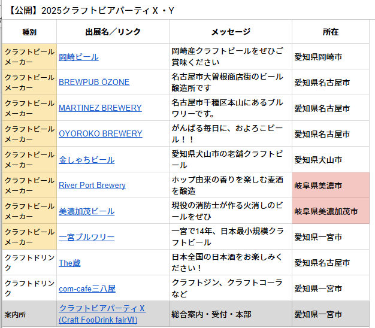
Task: Select the 種別 header cell
Action: (x=29, y=32)
